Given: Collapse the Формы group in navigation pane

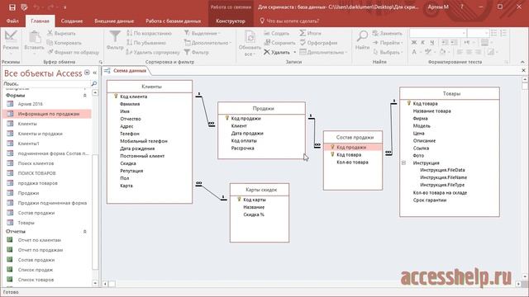Looking at the screenshot, I should pyautogui.click(x=84, y=96).
